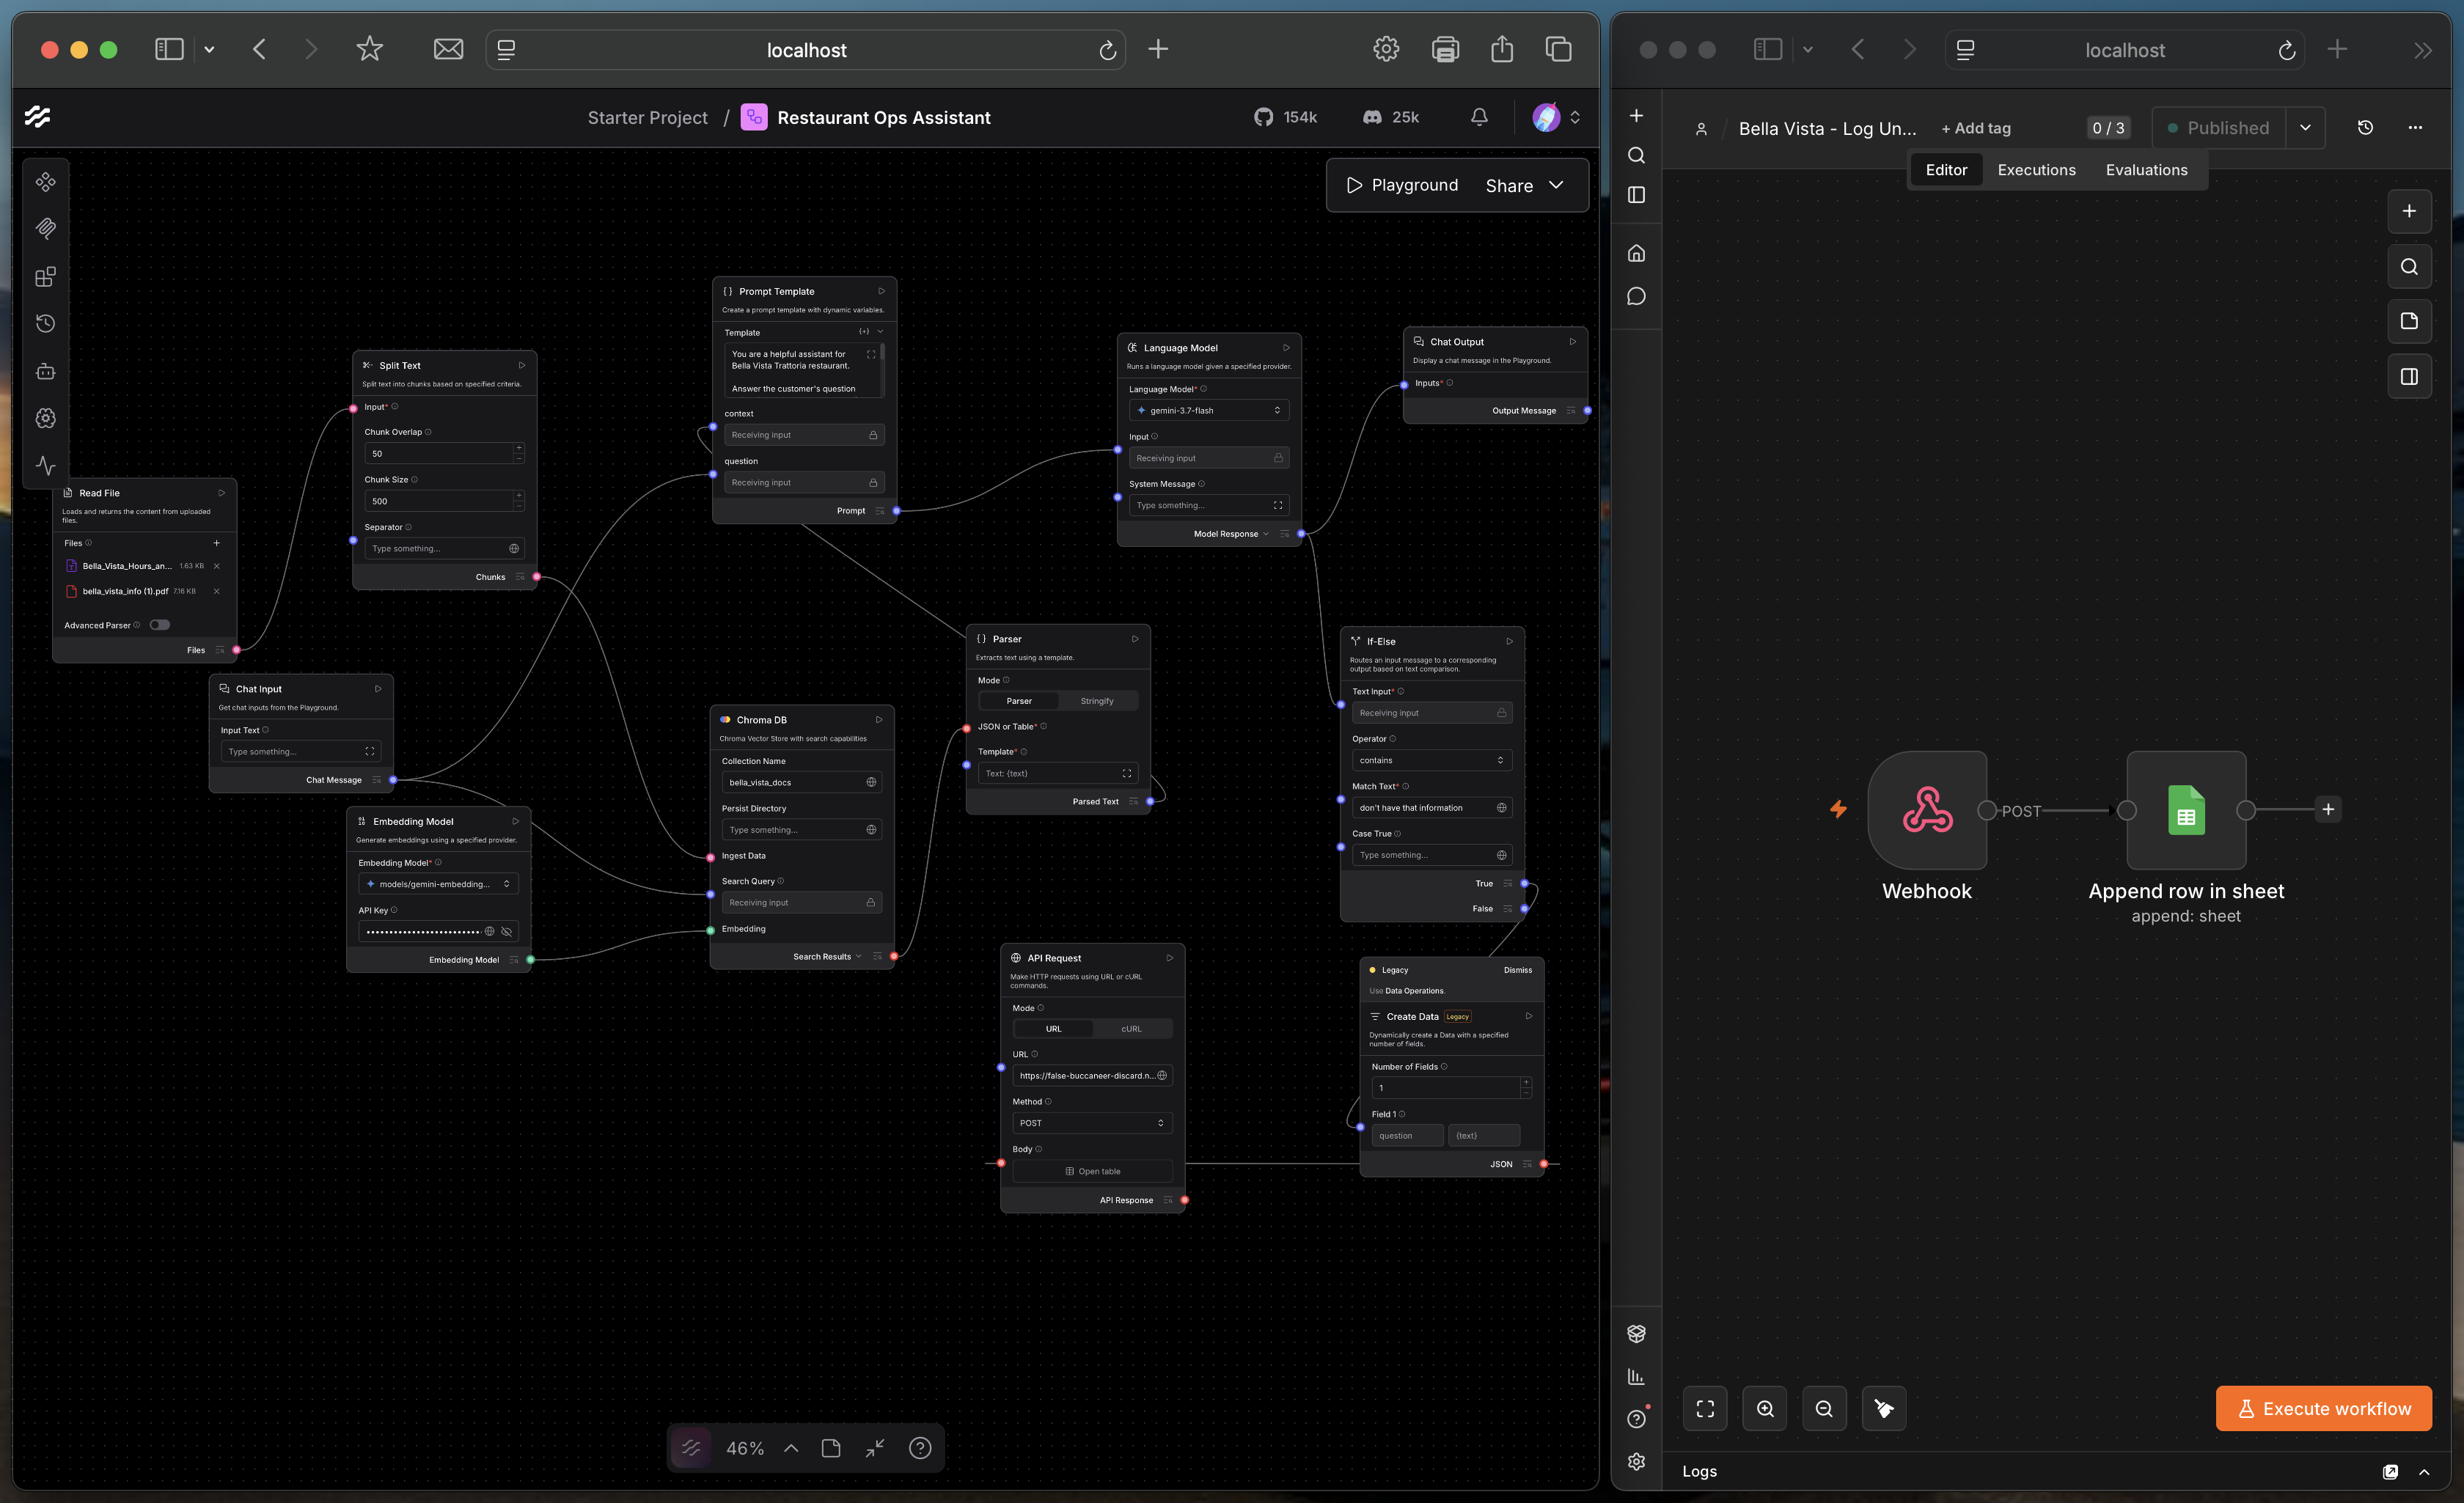Click the Collection Name input field
This screenshot has width=2464, height=1503.
pos(801,782)
